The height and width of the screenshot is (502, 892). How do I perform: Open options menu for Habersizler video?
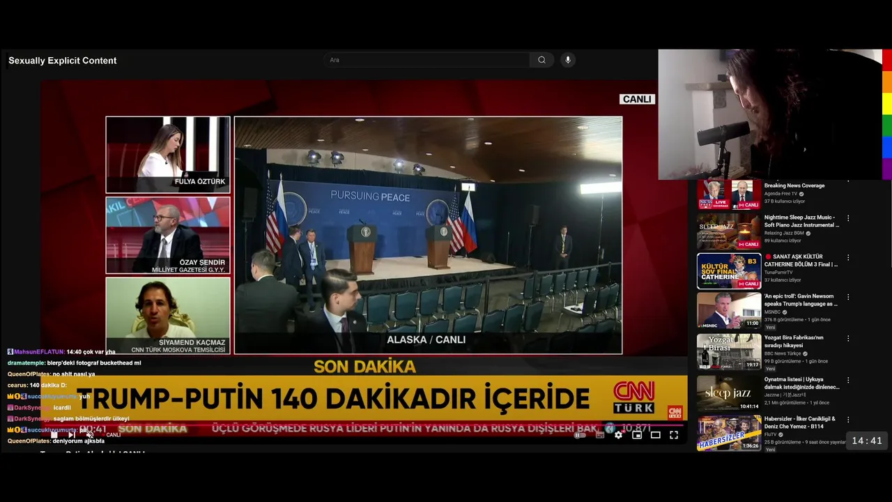point(848,419)
